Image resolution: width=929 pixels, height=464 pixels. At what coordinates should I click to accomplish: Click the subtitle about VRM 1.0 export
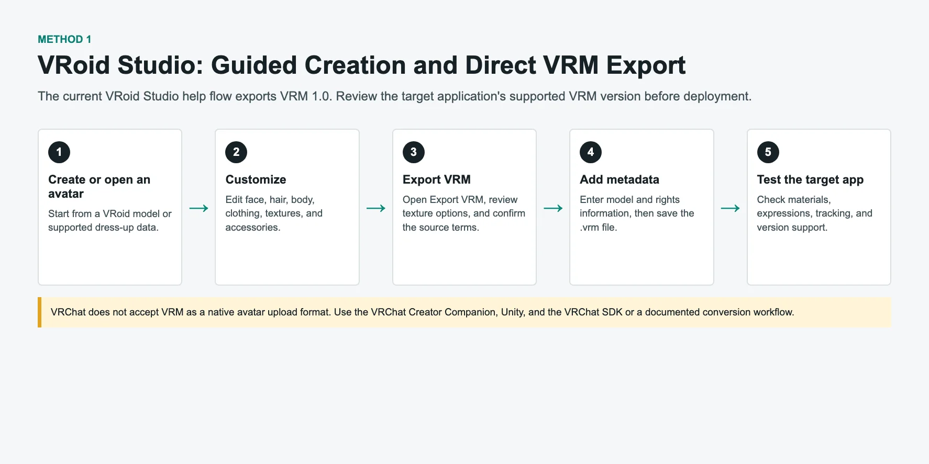pyautogui.click(x=394, y=96)
